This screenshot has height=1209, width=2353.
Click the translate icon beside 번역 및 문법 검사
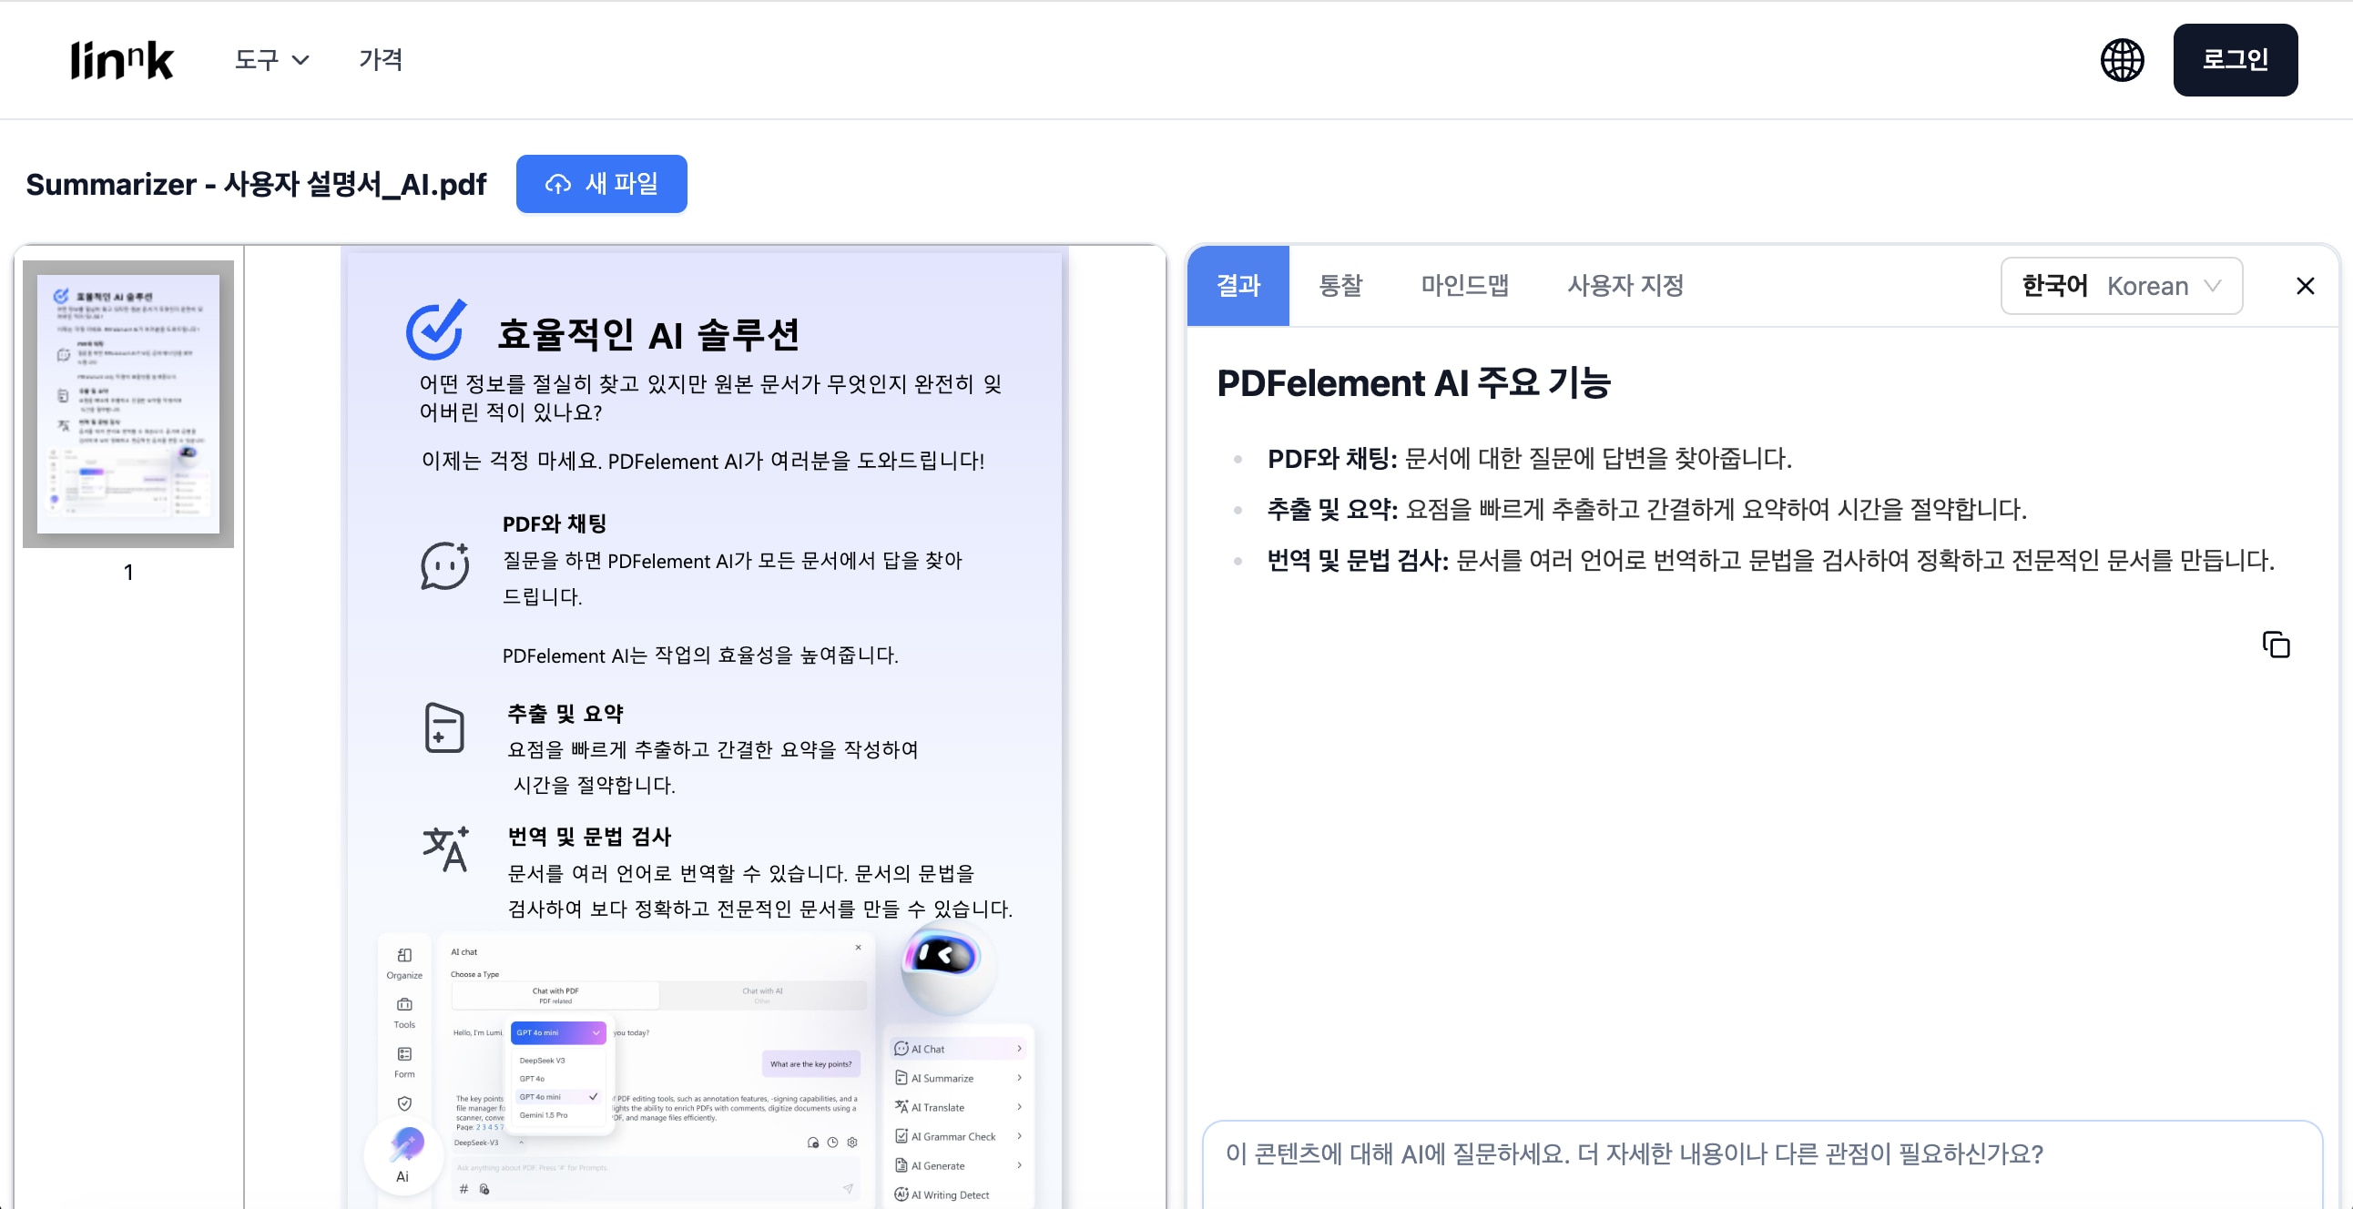pyautogui.click(x=445, y=849)
